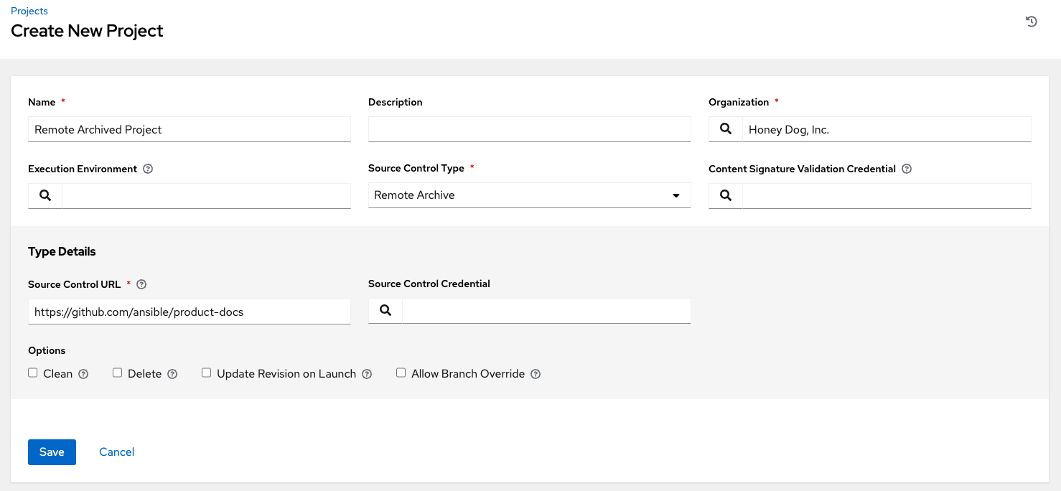Screen dimensions: 1061x491
Task: View help for Content Signature Validation Credential
Action: [x=906, y=168]
